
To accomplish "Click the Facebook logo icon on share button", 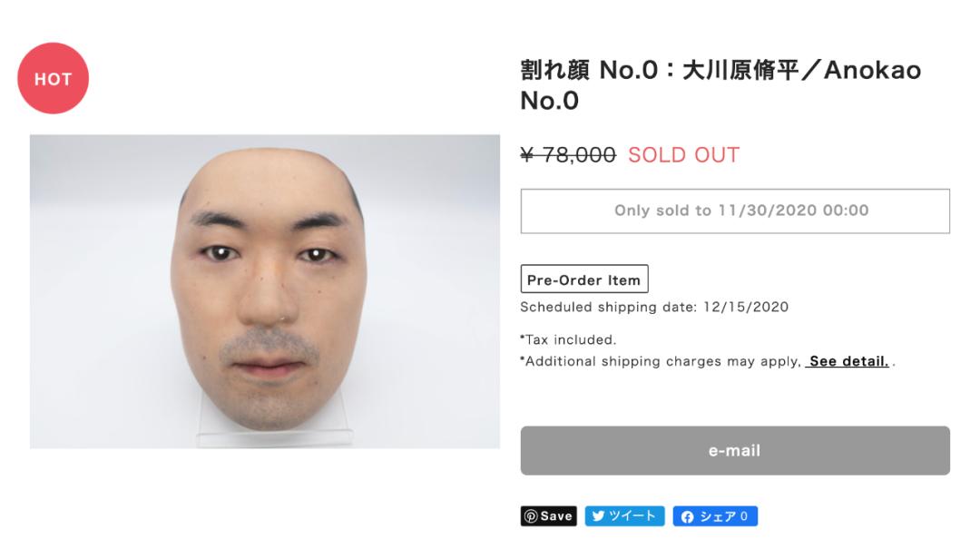I will click(x=690, y=515).
